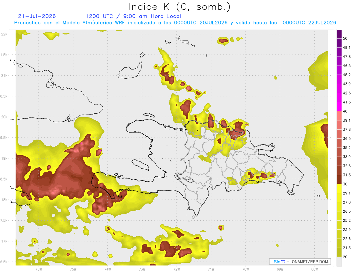Click colorbar label '20'

coord(345,257)
